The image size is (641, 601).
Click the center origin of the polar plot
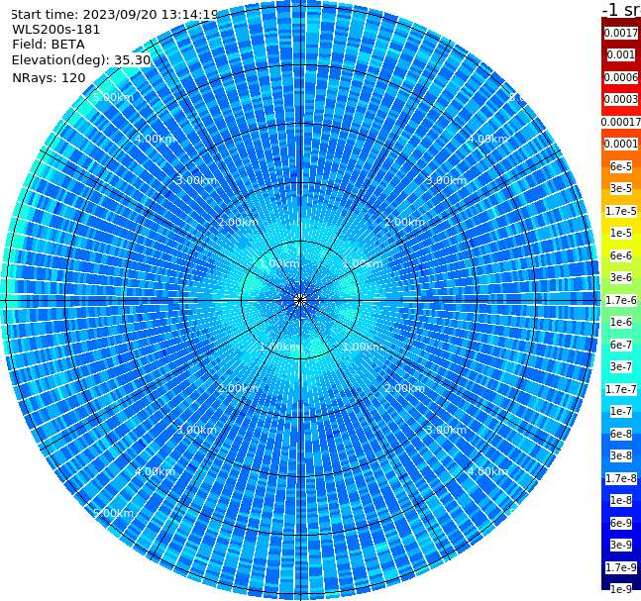[300, 301]
